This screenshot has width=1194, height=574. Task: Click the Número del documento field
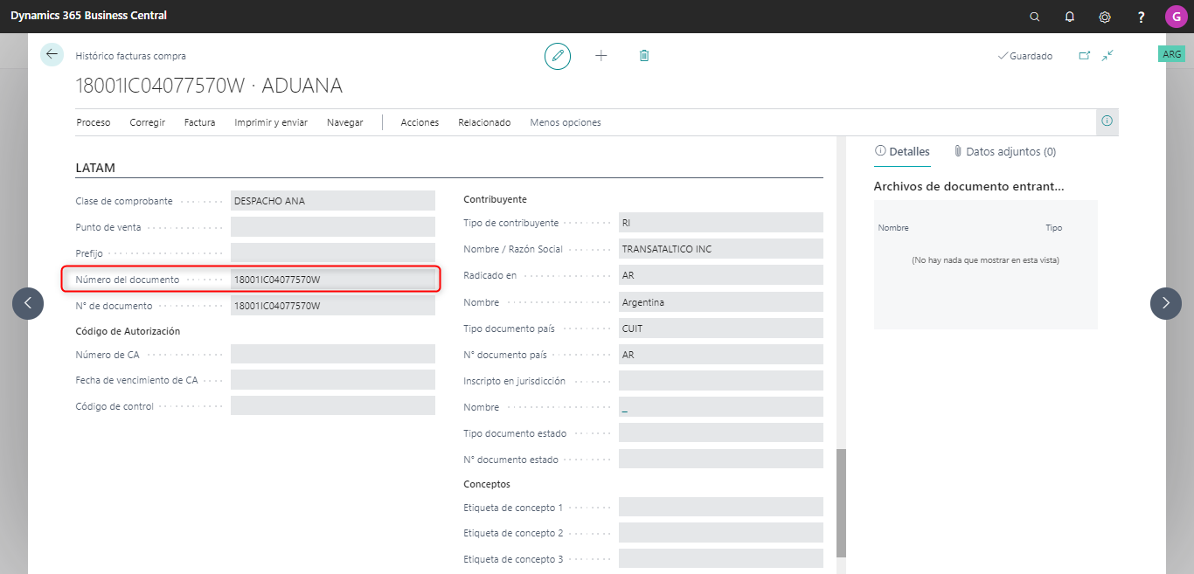pos(333,280)
